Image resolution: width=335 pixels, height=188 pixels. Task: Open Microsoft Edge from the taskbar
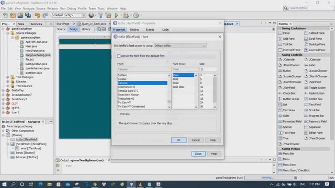coord(40,184)
